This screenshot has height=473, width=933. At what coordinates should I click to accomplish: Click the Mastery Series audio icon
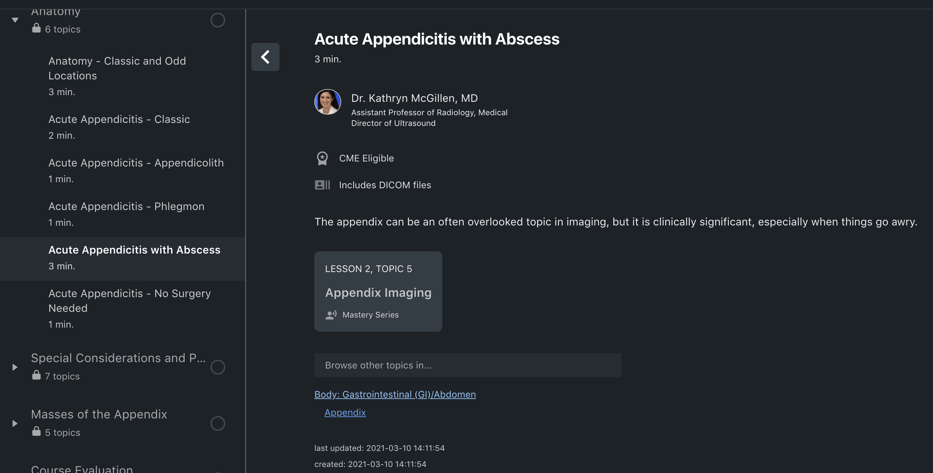[x=331, y=315]
